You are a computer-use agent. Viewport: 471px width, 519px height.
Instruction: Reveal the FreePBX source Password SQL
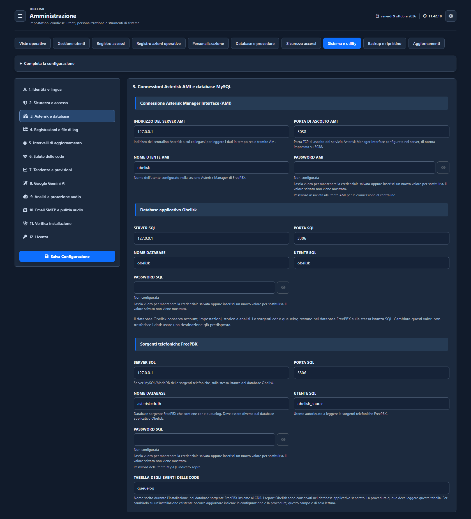click(283, 440)
